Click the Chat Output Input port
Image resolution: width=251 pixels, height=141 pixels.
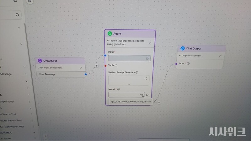[x=176, y=64]
